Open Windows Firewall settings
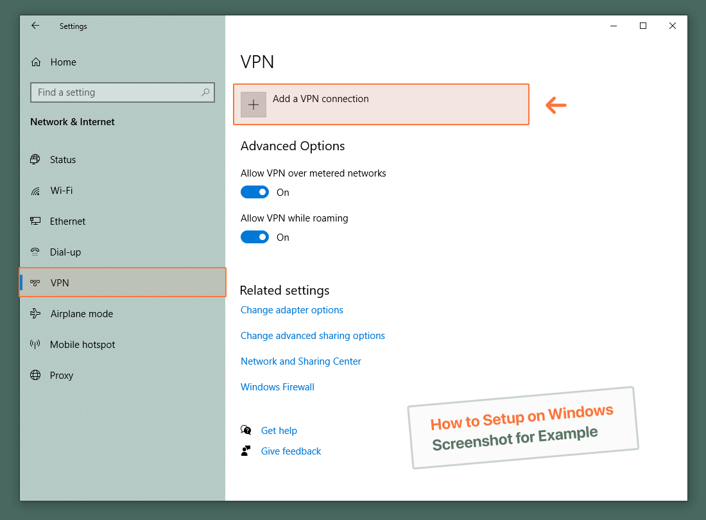 277,386
